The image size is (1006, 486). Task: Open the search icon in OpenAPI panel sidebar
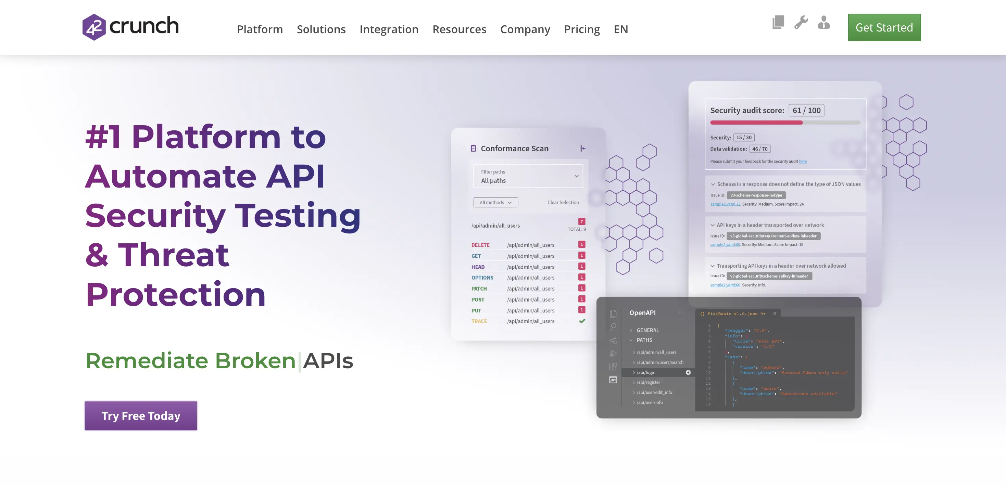613,327
